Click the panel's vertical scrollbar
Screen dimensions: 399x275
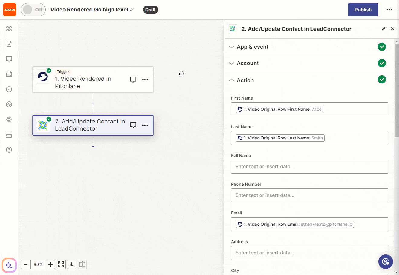(397, 91)
